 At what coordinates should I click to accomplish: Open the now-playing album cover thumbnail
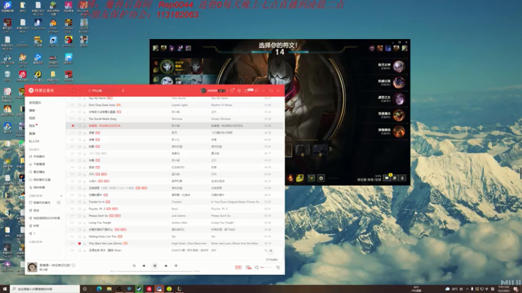point(32,267)
